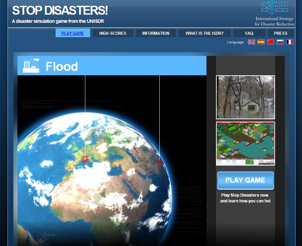
Task: Click the flooded house photo thumbnail
Action: click(x=245, y=97)
